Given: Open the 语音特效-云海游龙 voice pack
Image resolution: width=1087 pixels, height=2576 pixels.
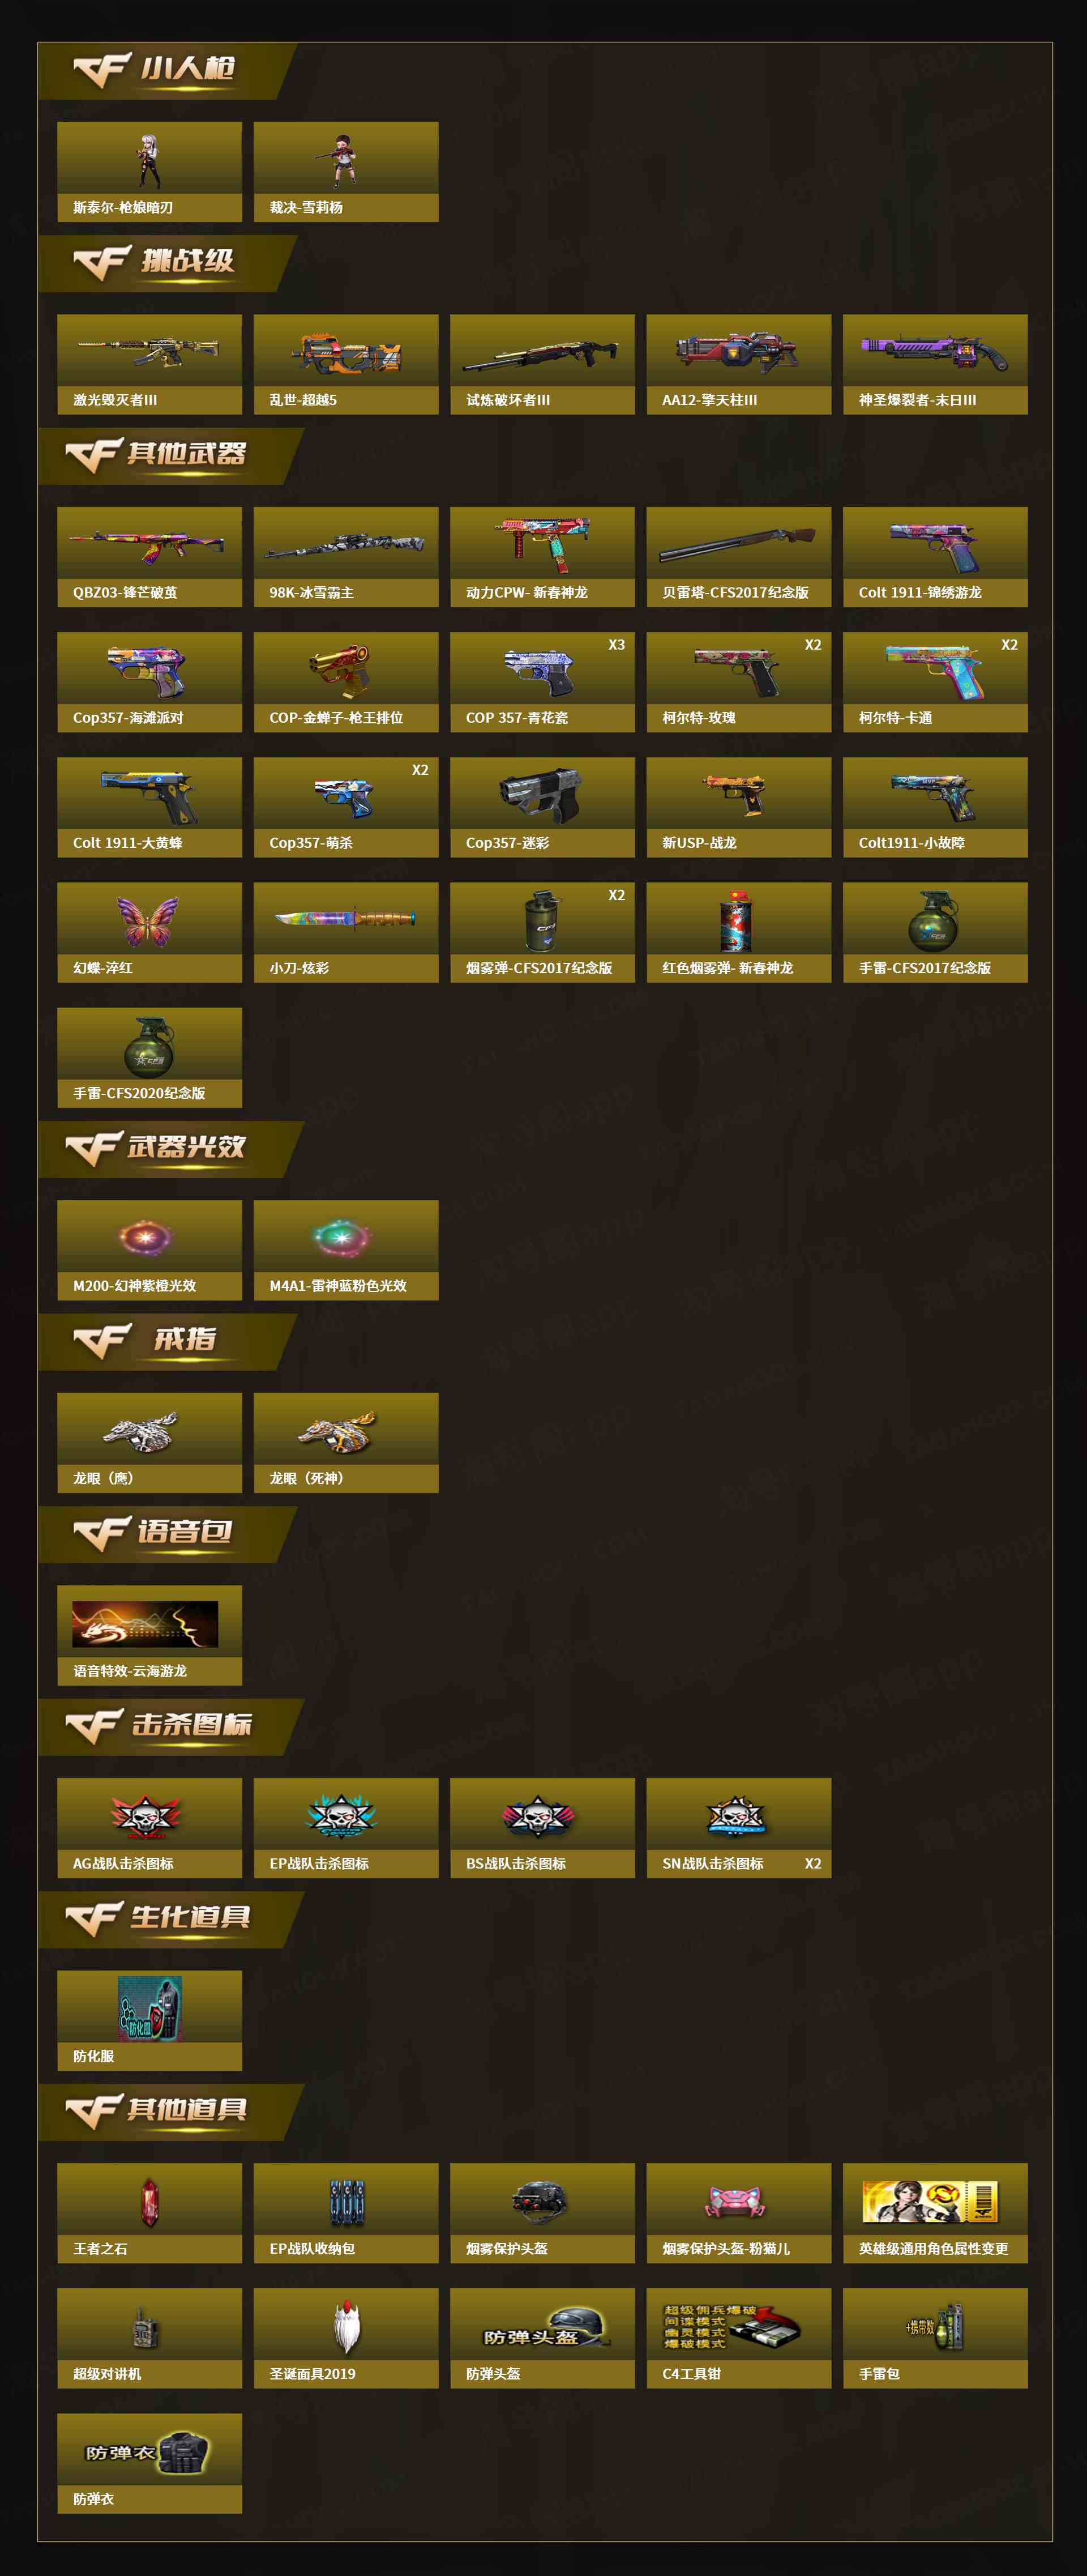Looking at the screenshot, I should click(x=149, y=1635).
